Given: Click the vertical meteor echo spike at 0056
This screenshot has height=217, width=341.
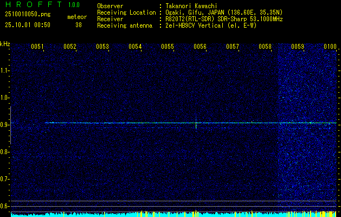Looking at the screenshot, I should tap(196, 123).
